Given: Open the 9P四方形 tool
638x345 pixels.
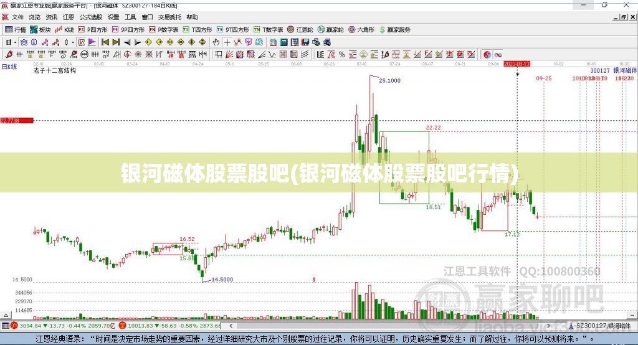Looking at the screenshot, I should [128, 30].
